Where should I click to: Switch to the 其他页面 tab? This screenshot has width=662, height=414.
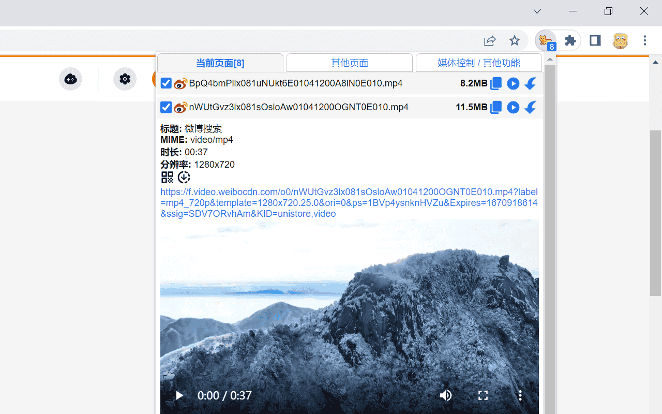349,62
